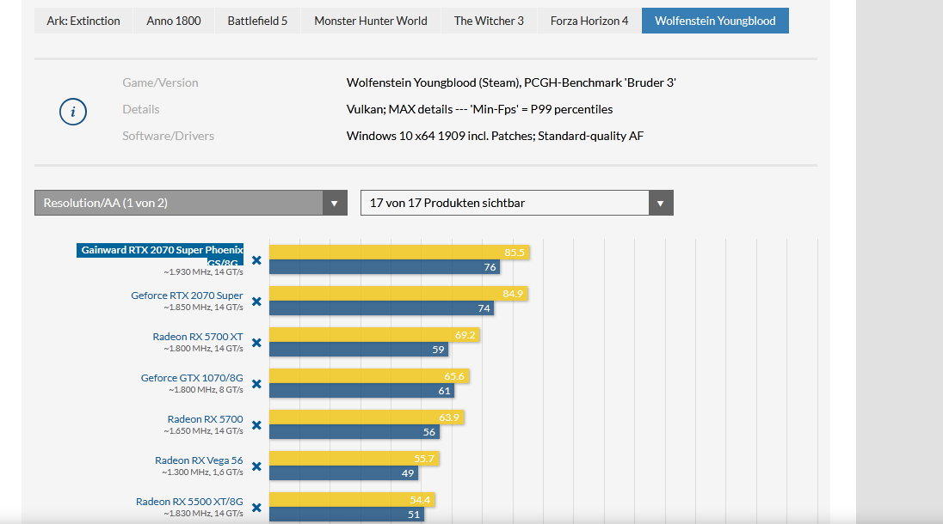
Task: Click the yellow 65.6 bar
Action: 369,376
